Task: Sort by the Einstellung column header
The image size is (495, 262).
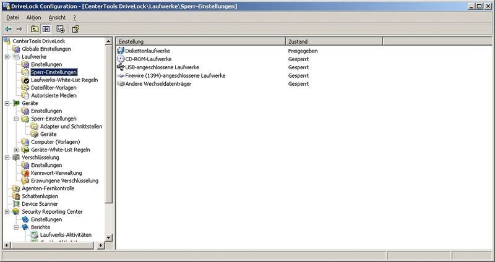Action: click(200, 41)
